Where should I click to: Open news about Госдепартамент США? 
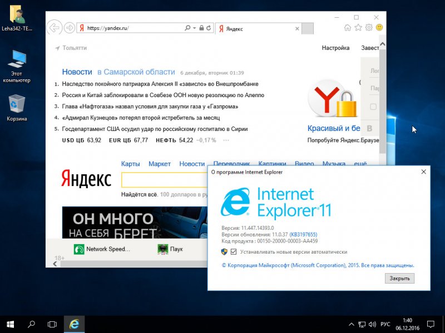[155, 129]
